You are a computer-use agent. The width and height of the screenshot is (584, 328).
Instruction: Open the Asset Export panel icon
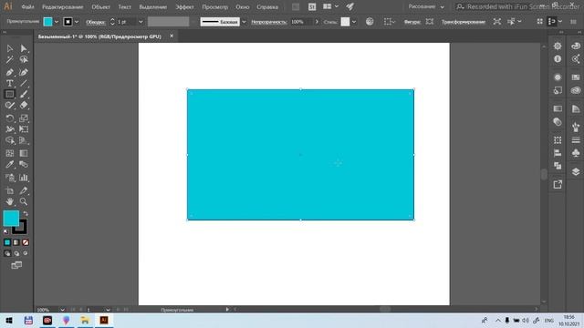pyautogui.click(x=558, y=184)
